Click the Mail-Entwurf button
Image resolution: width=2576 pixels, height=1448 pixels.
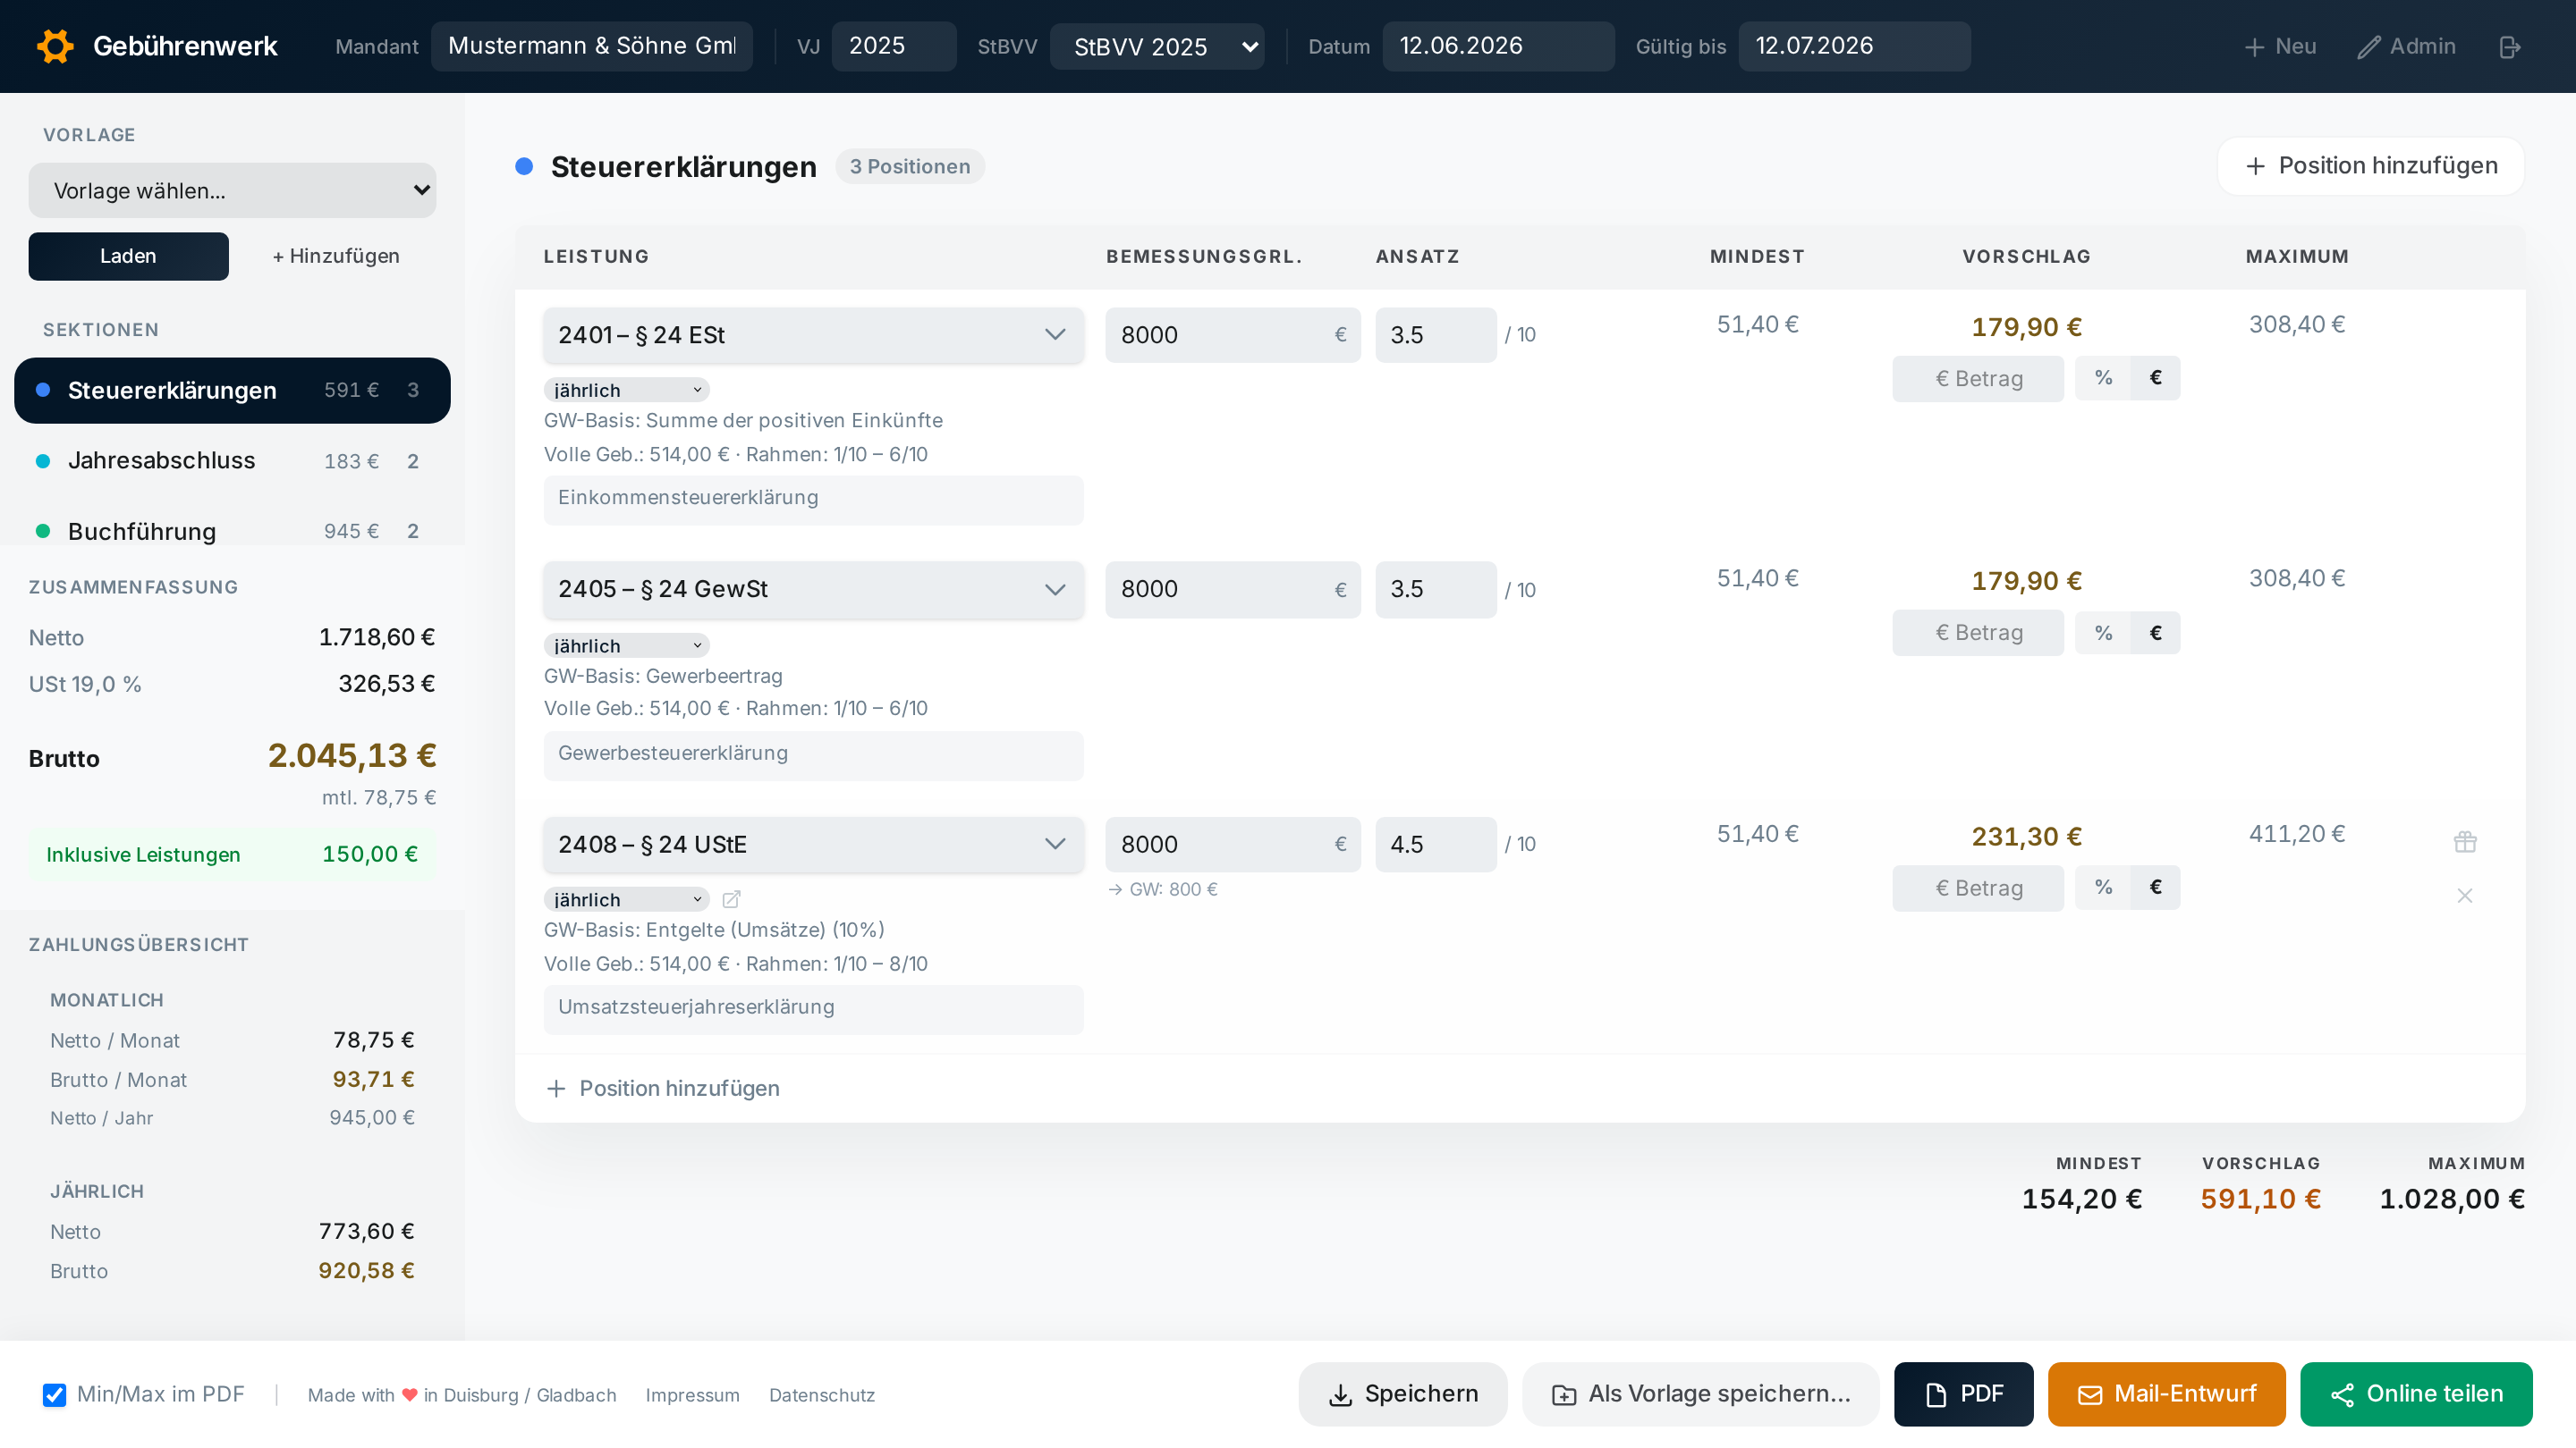pyautogui.click(x=2166, y=1394)
